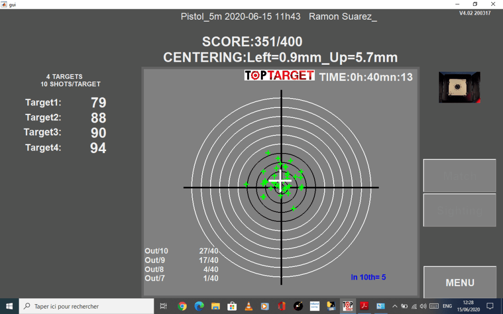This screenshot has height=314, width=503.
Task: Open Adobe Acrobat Reader in the taskbar
Action: point(364,306)
